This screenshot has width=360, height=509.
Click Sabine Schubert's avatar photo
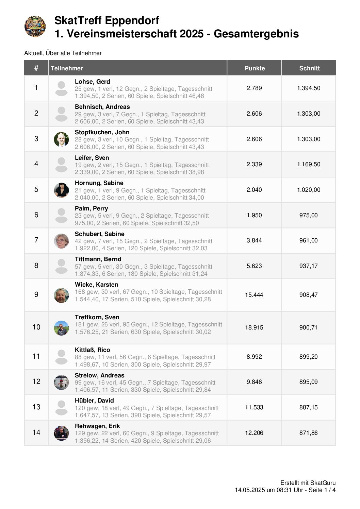point(61,241)
